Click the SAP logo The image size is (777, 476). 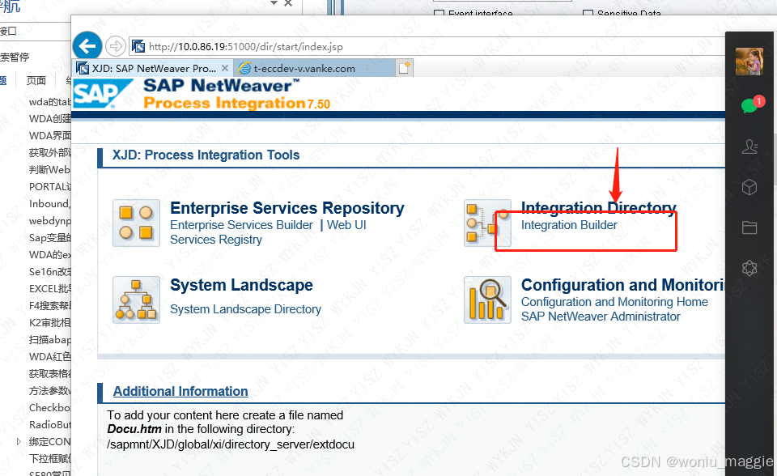tap(102, 93)
